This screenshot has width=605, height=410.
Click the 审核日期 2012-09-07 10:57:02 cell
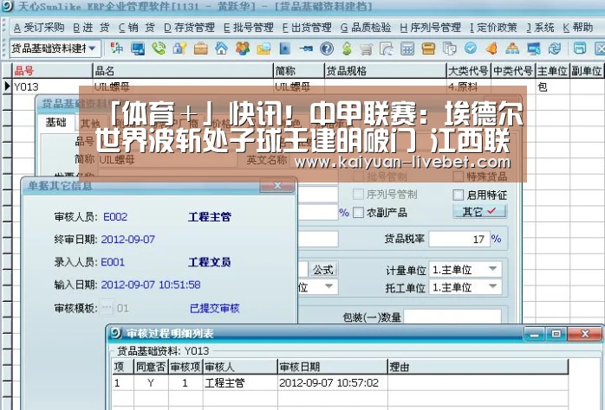[x=332, y=382]
